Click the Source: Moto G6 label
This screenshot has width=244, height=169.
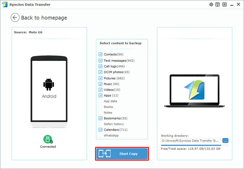coord(28,32)
